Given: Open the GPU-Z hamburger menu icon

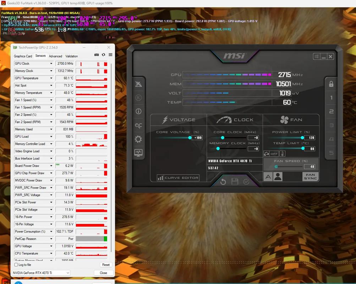Looking at the screenshot, I should 110,55.
